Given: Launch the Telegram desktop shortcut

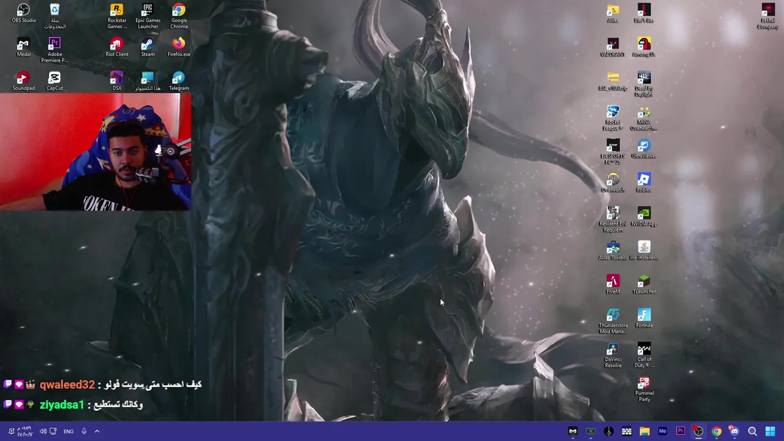Looking at the screenshot, I should click(x=179, y=81).
